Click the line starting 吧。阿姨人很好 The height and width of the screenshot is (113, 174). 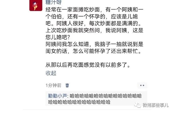click(93, 23)
